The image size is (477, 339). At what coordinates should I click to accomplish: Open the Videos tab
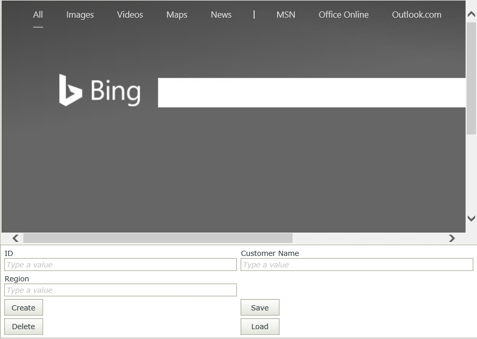click(130, 15)
